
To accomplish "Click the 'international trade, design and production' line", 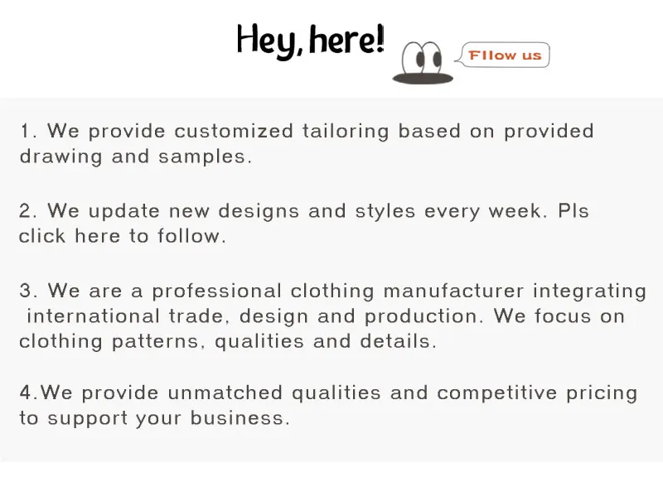I will tap(326, 316).
